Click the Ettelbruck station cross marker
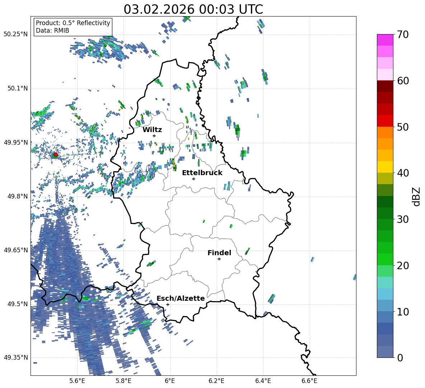Viewport: 425px width, 388px height. 193,179
